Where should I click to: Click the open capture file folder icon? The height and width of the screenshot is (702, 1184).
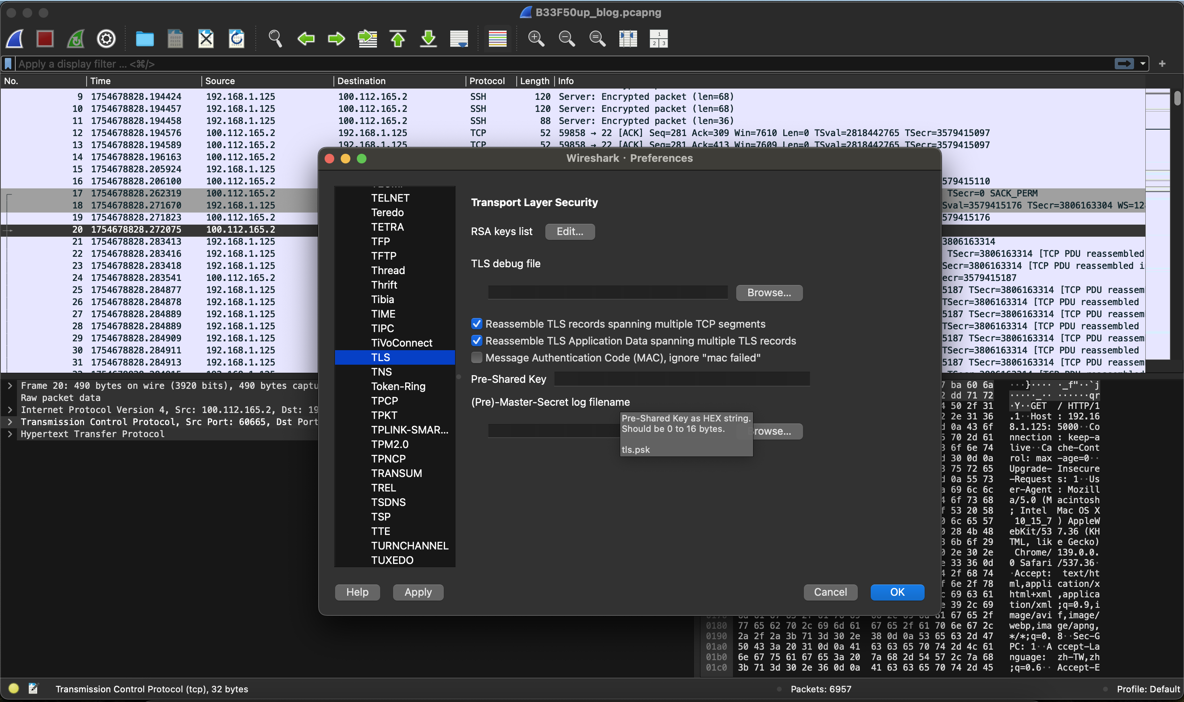click(144, 38)
